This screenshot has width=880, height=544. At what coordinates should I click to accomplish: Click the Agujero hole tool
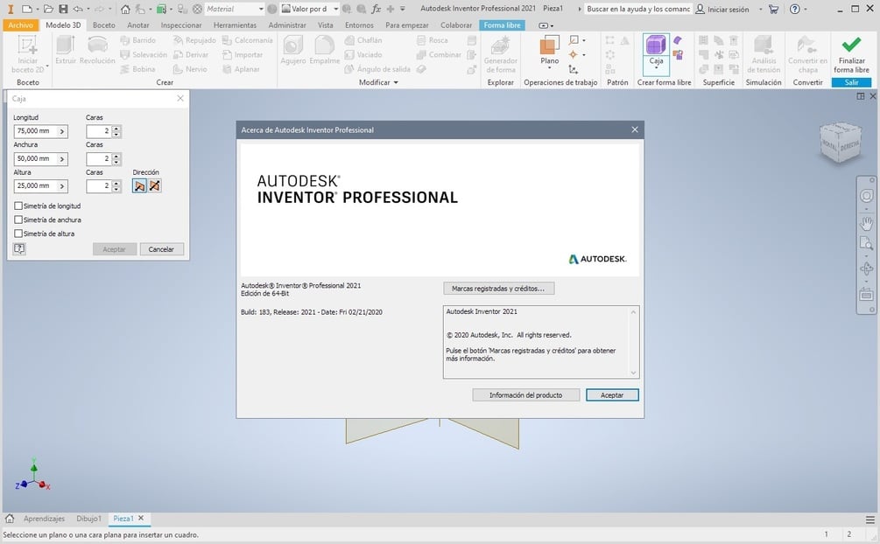pyautogui.click(x=293, y=50)
